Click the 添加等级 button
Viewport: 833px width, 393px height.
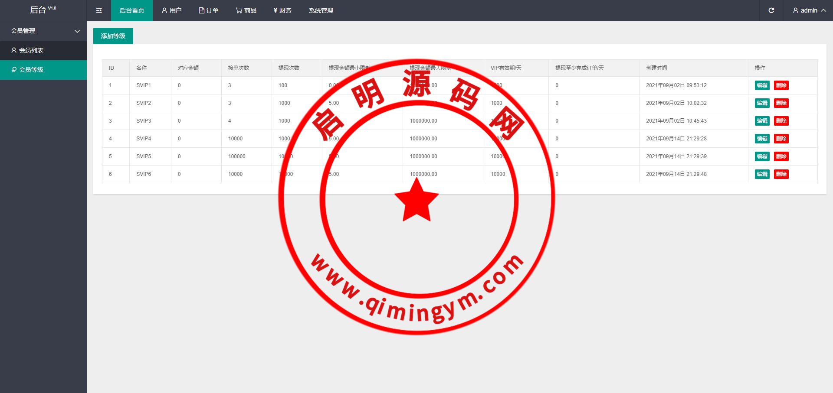[x=113, y=36]
